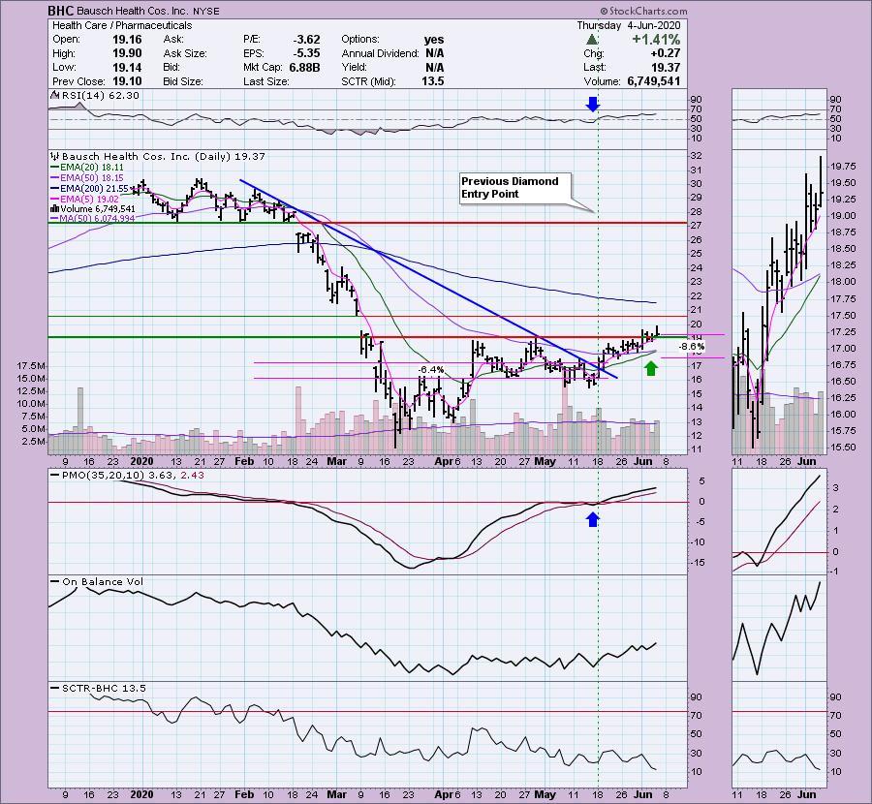Click the 2020 label below the volume bars

141,461
